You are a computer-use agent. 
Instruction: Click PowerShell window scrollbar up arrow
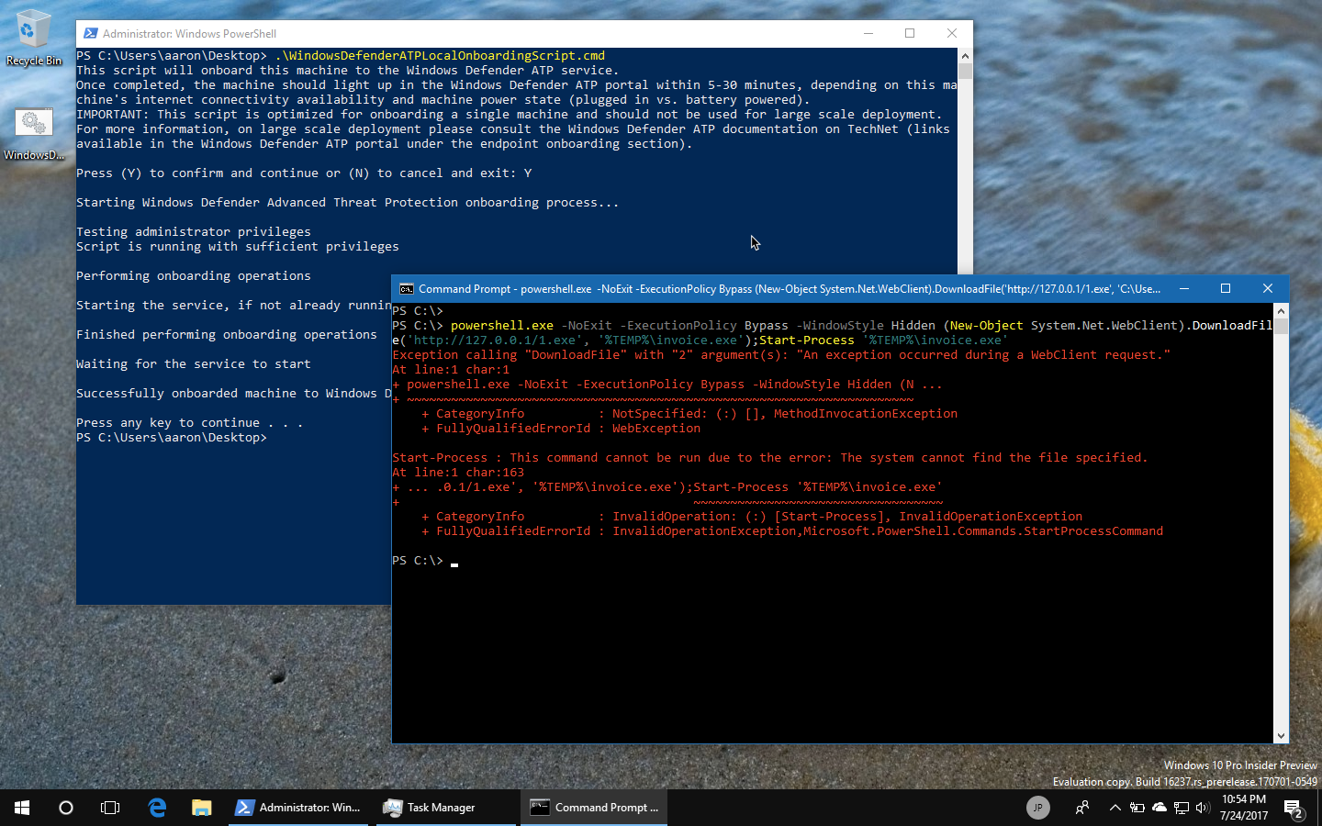[x=965, y=55]
